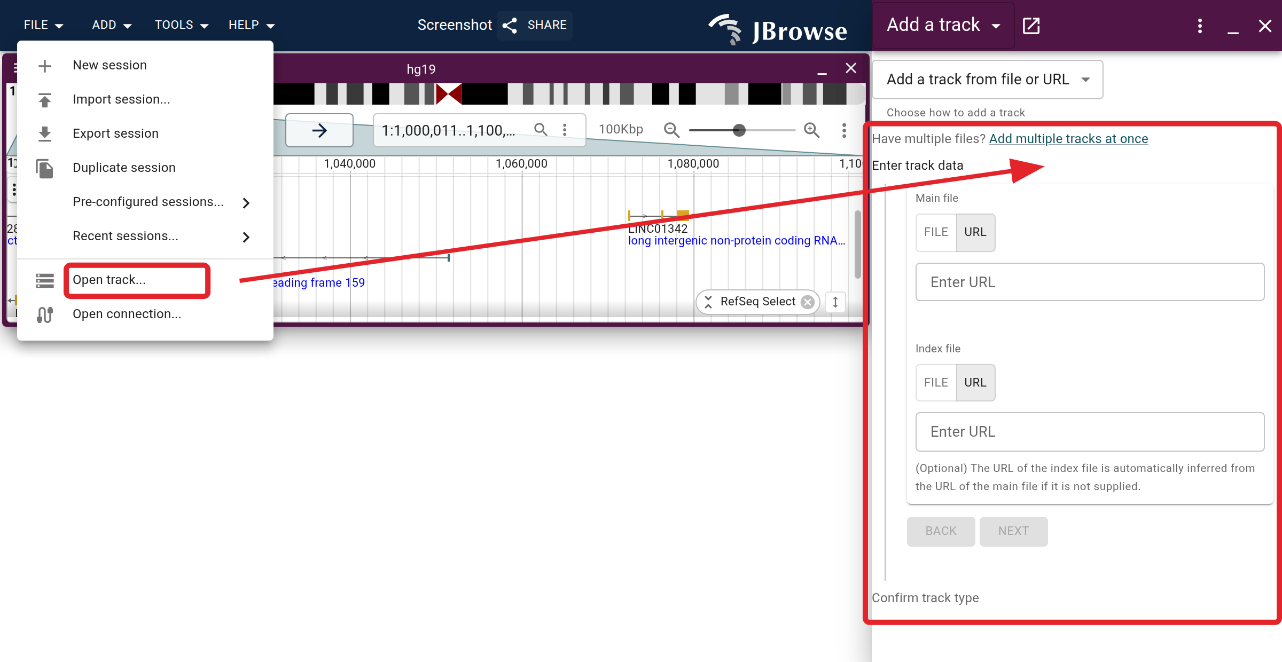The image size is (1282, 662).
Task: Open the ADD menu
Action: (111, 25)
